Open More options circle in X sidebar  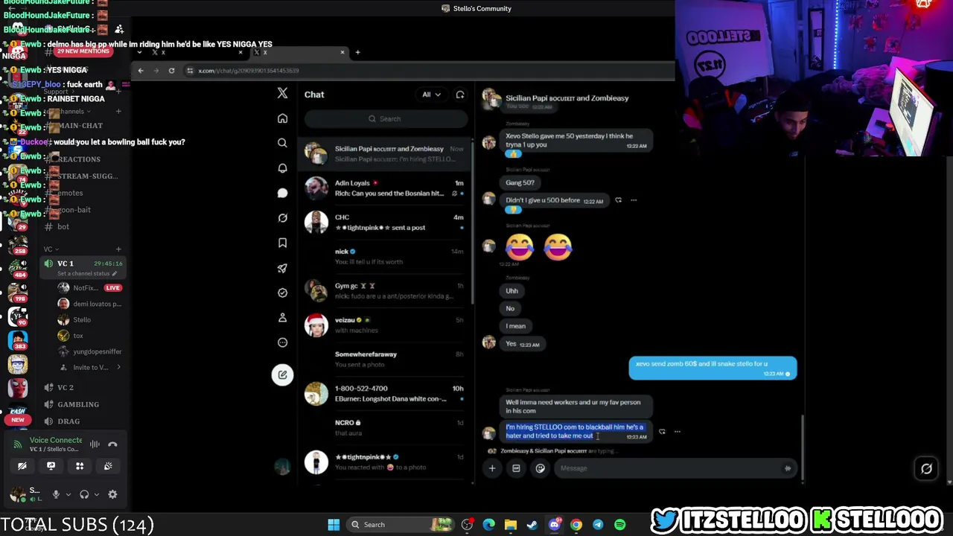(x=282, y=342)
